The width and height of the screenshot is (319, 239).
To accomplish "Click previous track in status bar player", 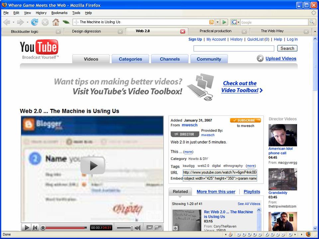I will pos(239,234).
